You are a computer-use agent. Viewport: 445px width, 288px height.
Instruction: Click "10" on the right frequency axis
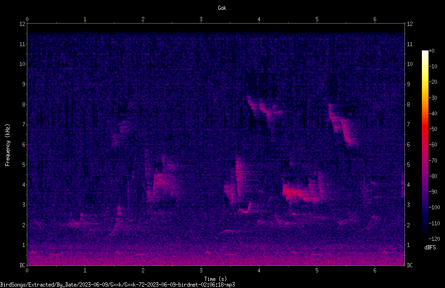pyautogui.click(x=410, y=64)
